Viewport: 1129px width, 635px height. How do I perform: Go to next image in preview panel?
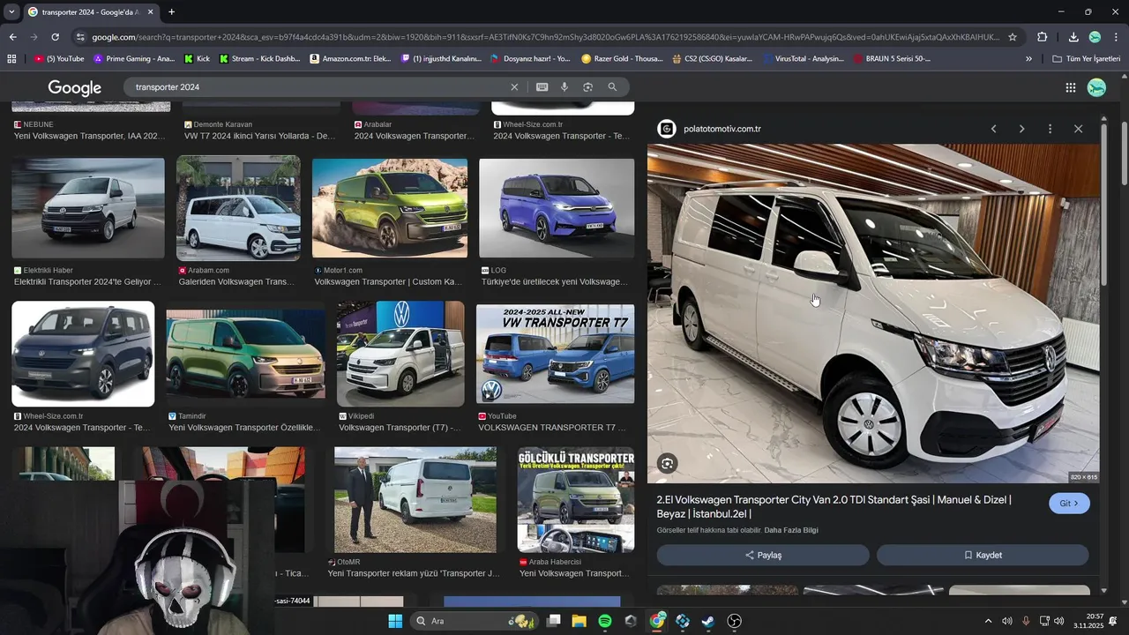coord(1021,129)
